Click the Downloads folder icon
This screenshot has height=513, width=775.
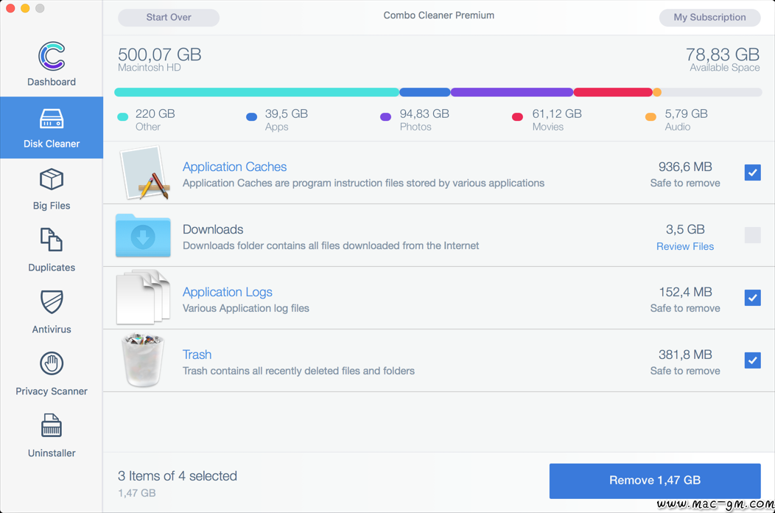(143, 235)
